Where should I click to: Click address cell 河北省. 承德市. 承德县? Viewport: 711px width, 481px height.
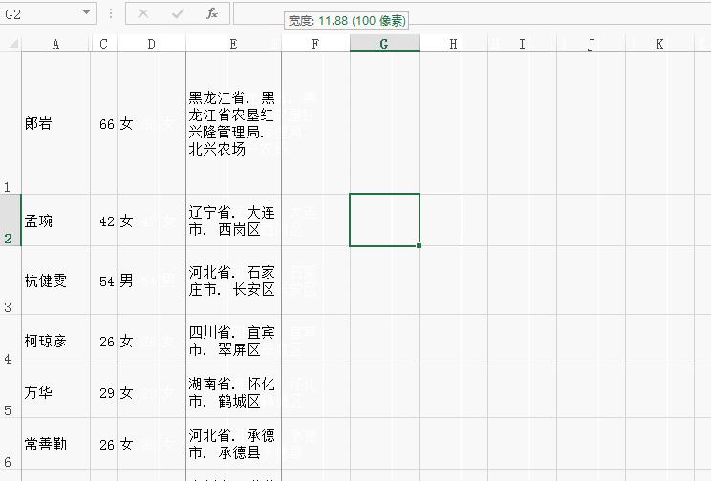[x=233, y=444]
